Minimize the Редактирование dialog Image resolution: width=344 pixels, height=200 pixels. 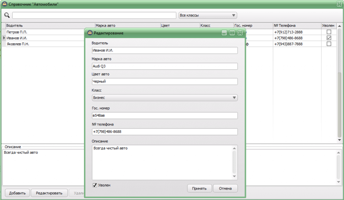224,33
